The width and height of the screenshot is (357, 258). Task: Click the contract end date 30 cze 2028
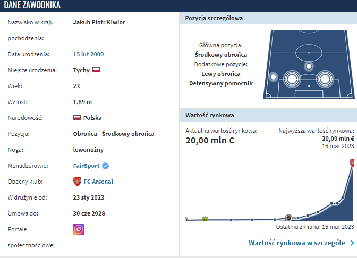[x=89, y=213]
